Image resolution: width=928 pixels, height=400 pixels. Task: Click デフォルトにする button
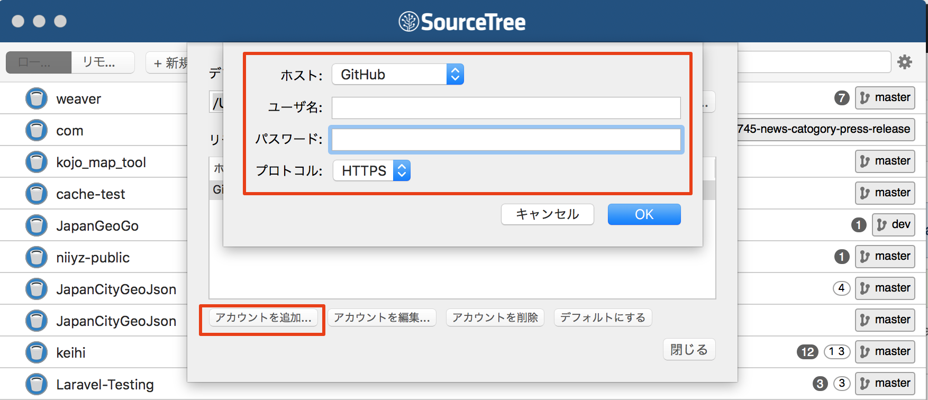603,317
